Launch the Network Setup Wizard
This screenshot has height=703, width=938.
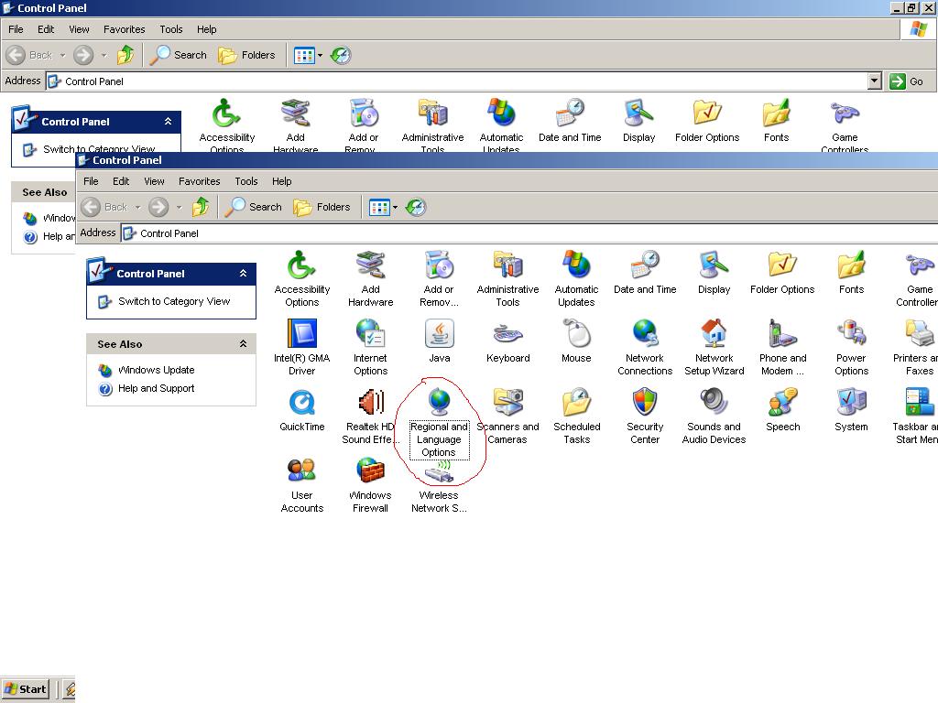(714, 347)
